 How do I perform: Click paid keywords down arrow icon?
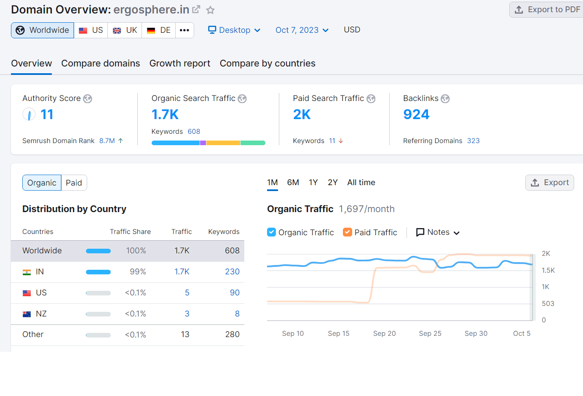[341, 141]
